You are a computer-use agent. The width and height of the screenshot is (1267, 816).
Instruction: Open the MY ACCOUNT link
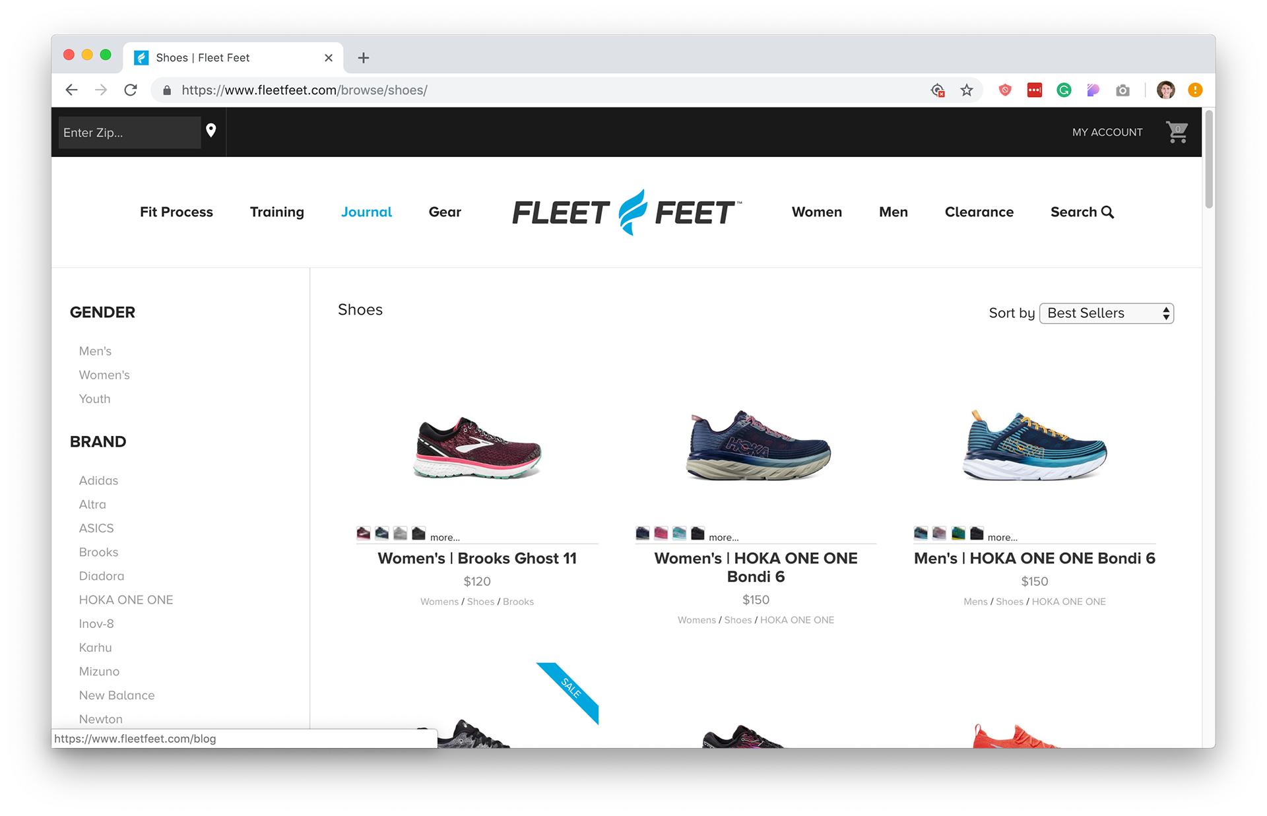coord(1107,132)
